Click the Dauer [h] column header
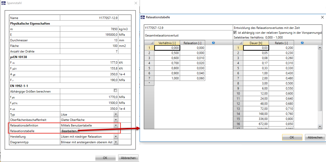This screenshot has height=162, width=326. coord(256,43)
